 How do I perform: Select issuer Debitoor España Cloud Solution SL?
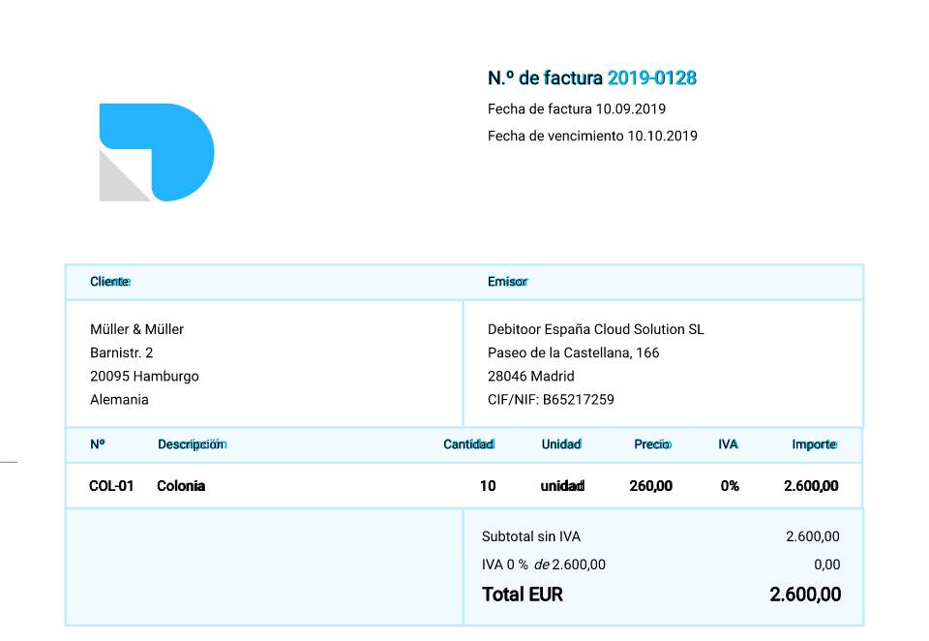[595, 329]
